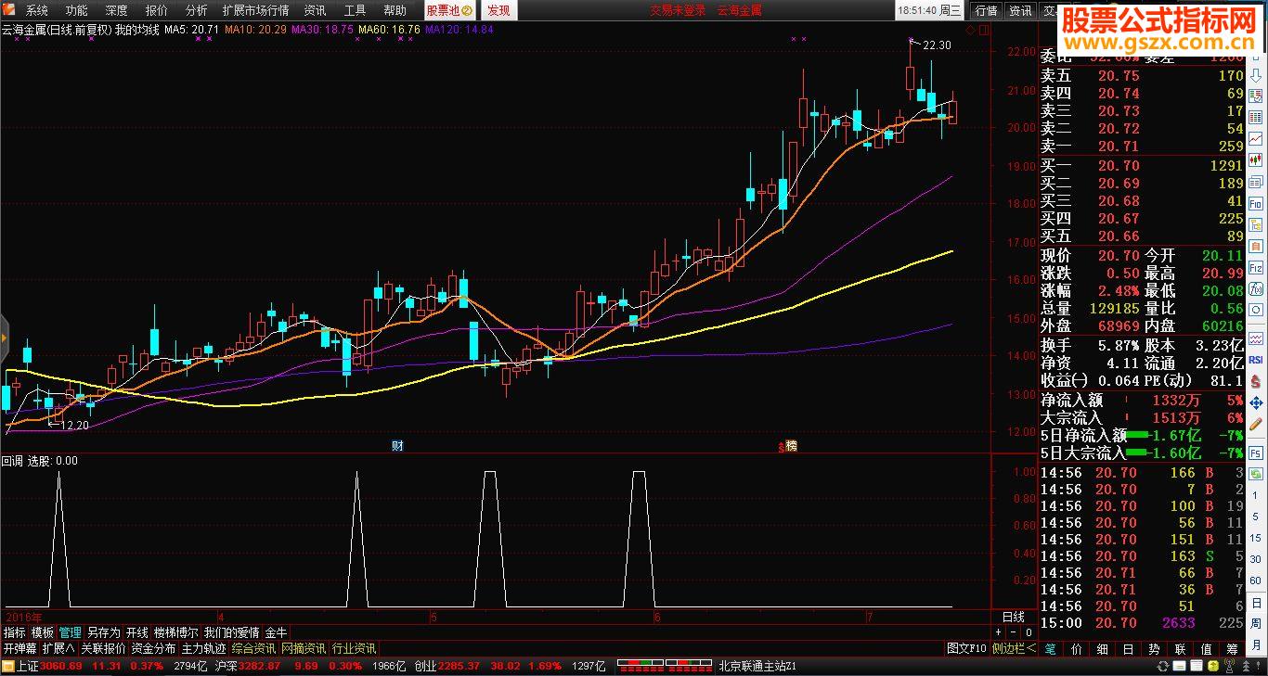Open the 报价 menu
This screenshot has width=1268, height=676.
click(x=157, y=10)
